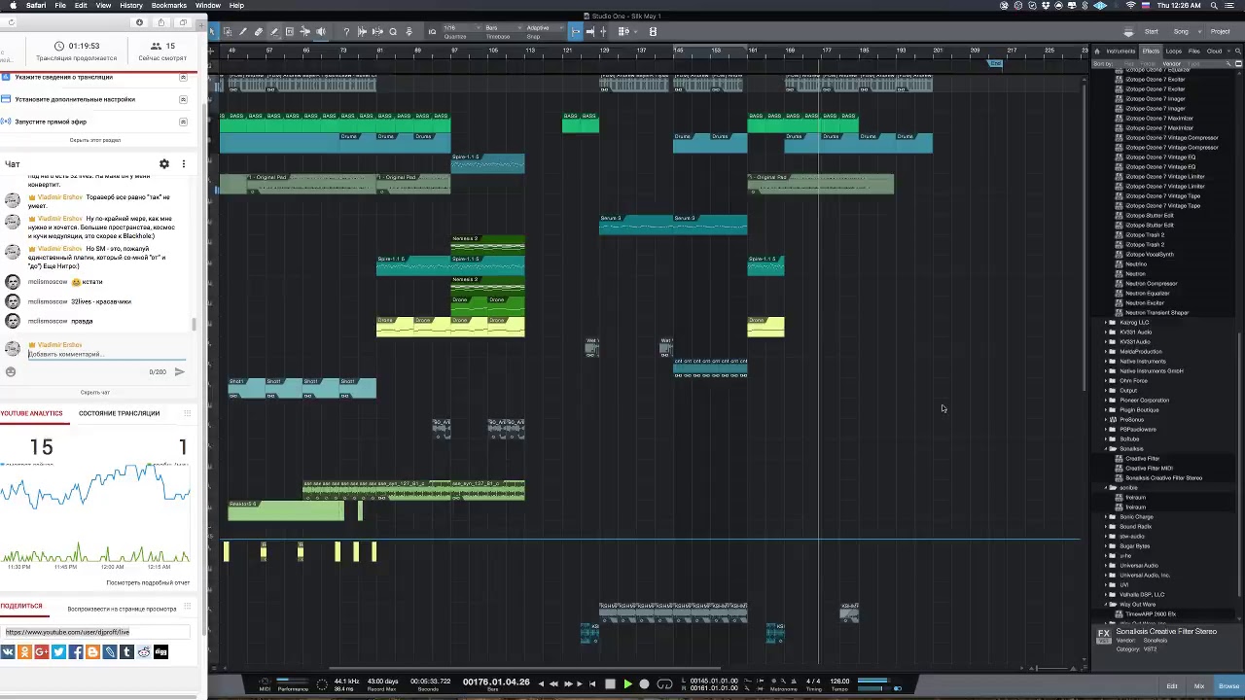Viewport: 1245px width, 700px height.
Task: Open the Timebase Bars dropdown
Action: click(503, 27)
